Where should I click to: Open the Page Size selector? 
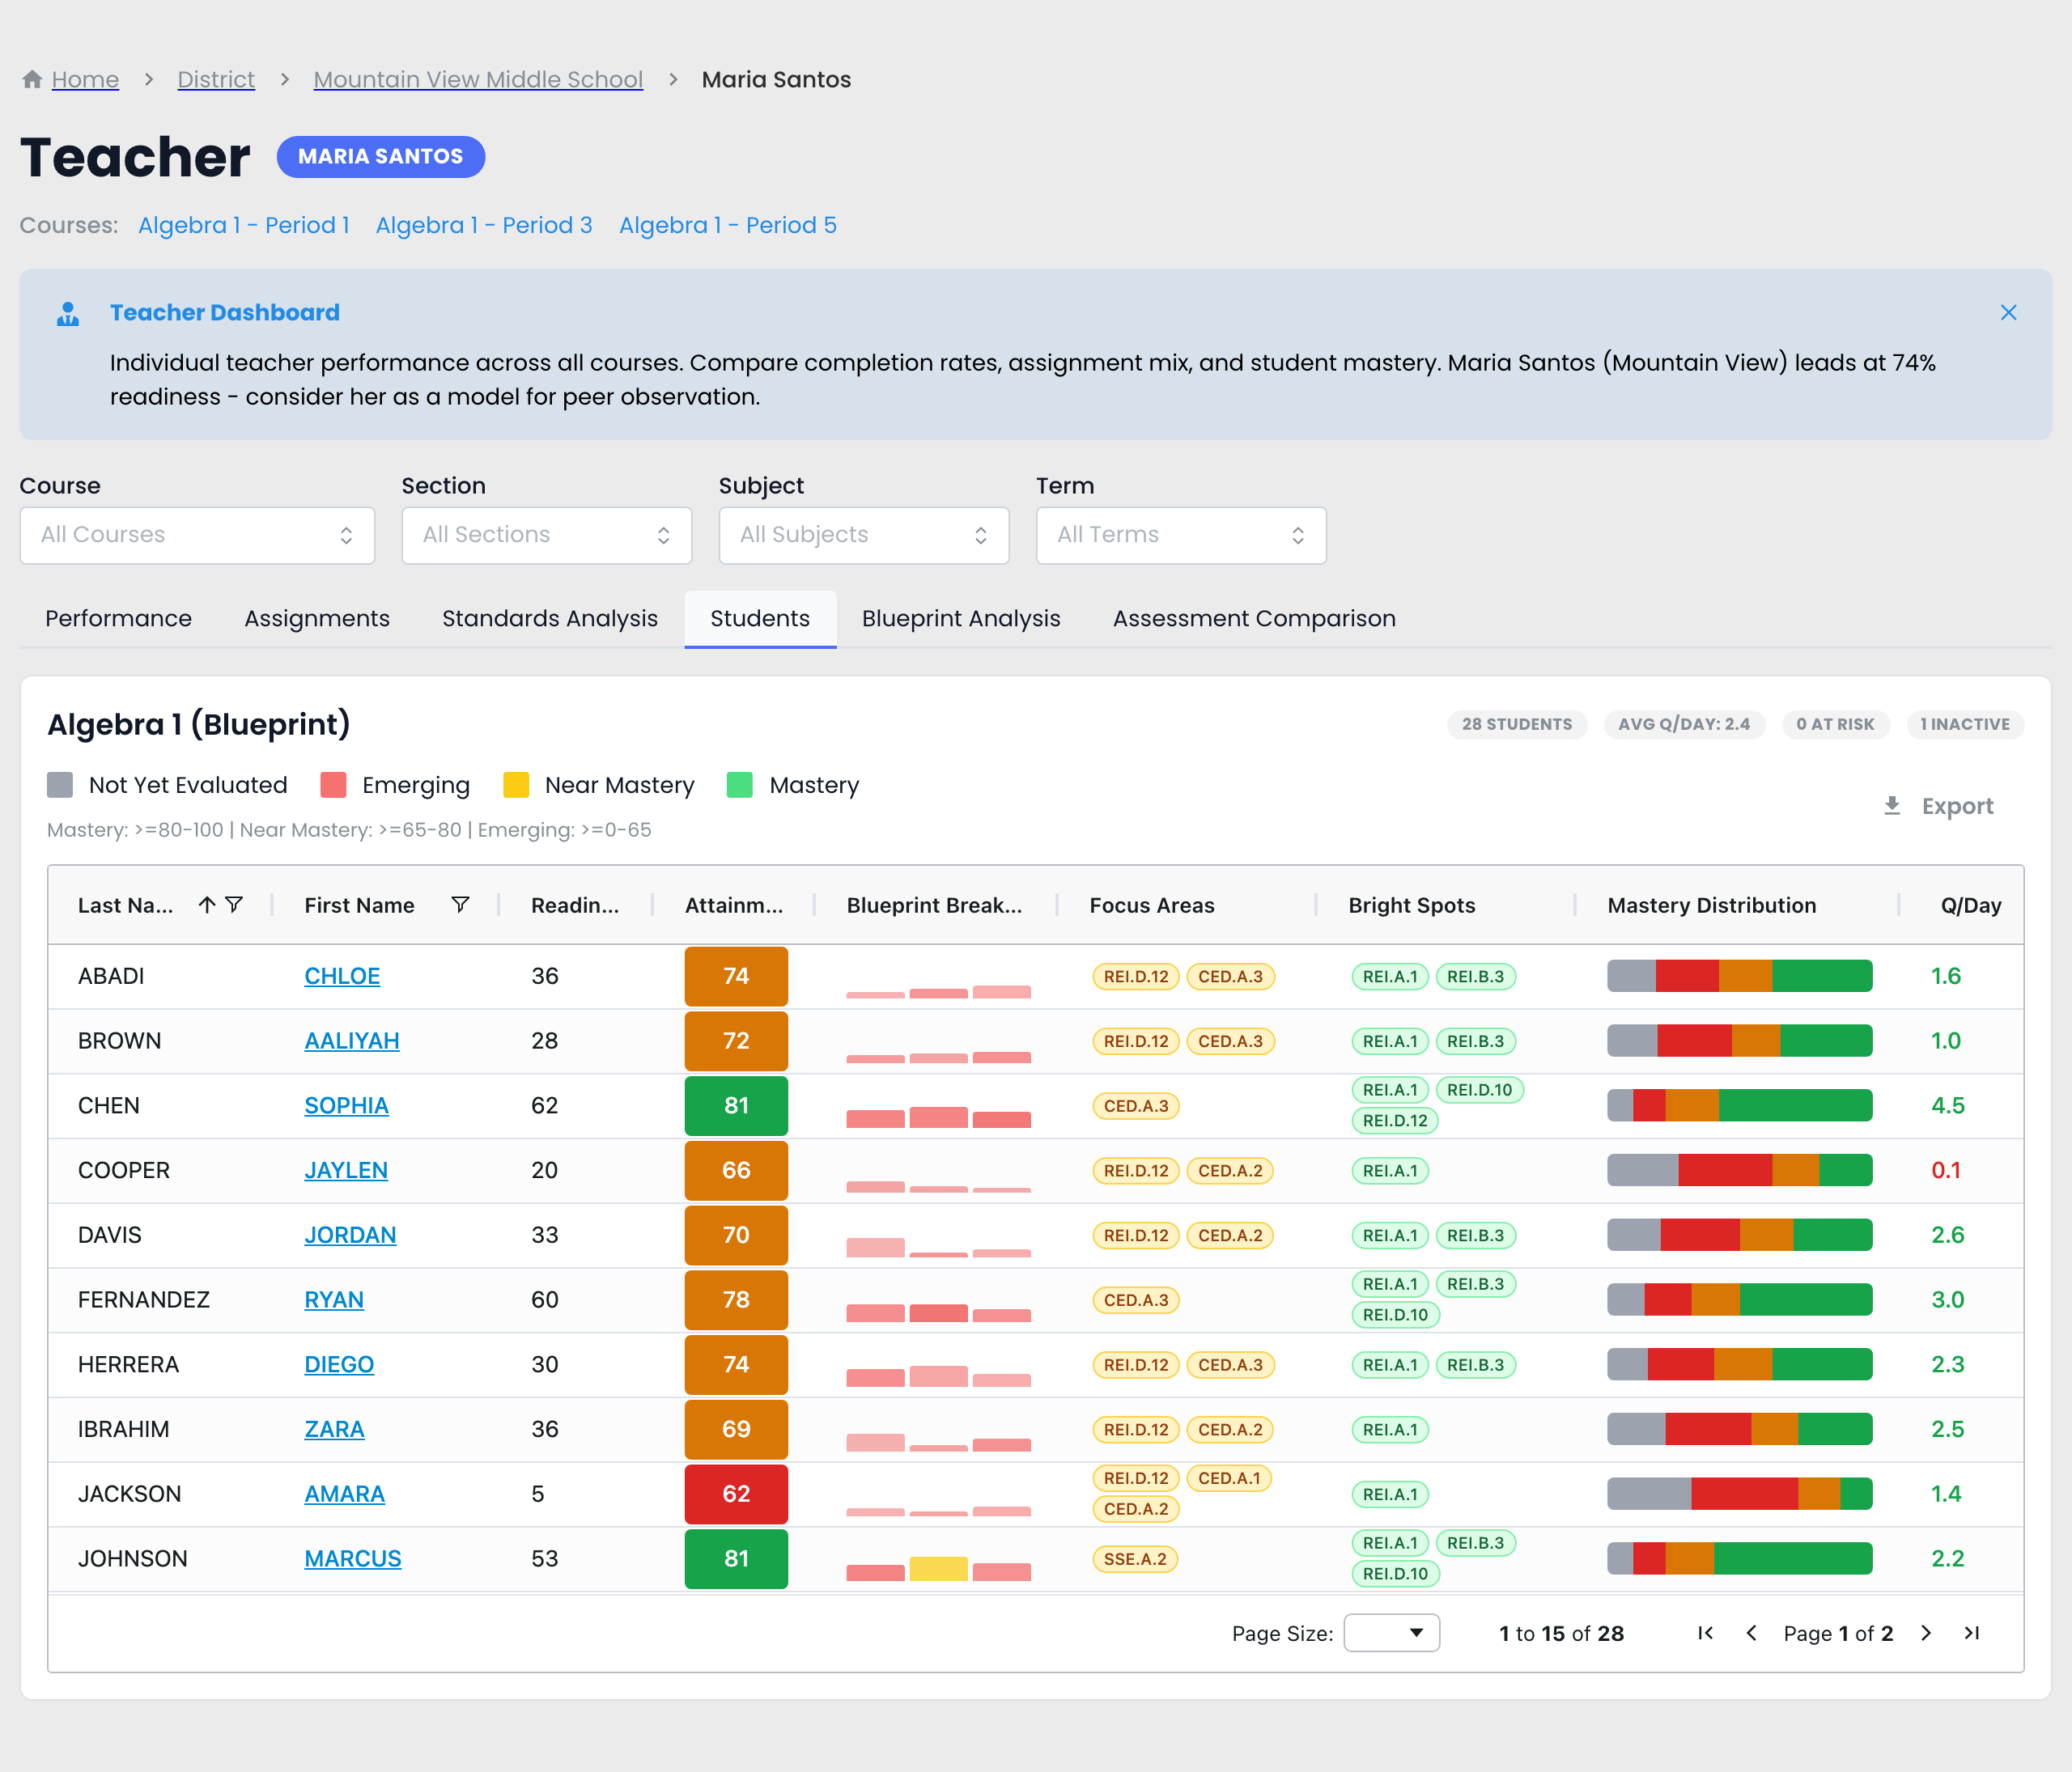1391,1633
